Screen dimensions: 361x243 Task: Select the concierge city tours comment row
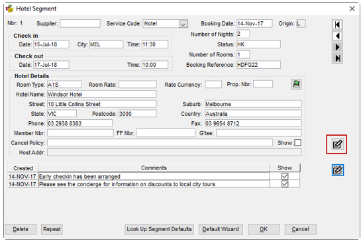click(154, 184)
